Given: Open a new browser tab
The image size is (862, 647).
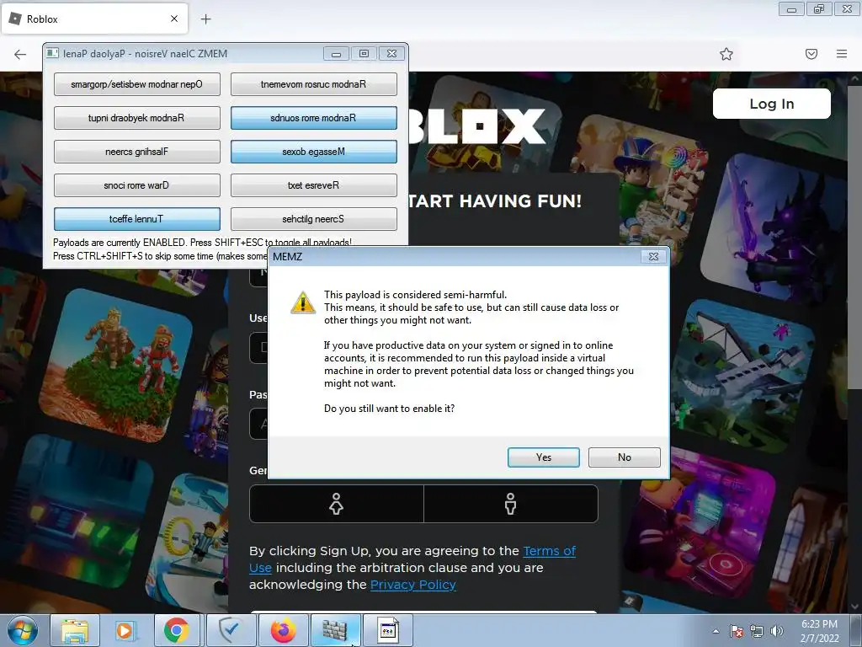Looking at the screenshot, I should (205, 19).
